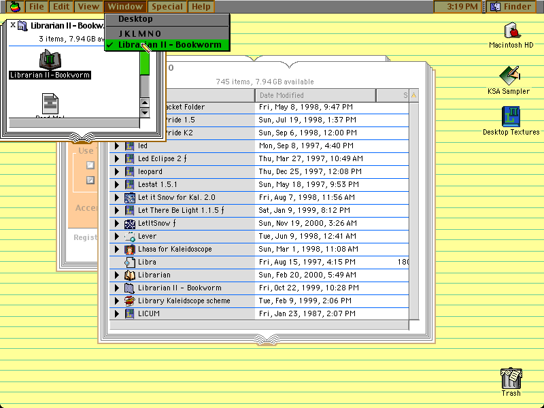Click the Let There Be Light 1.1.5 ƒ icon

point(129,210)
